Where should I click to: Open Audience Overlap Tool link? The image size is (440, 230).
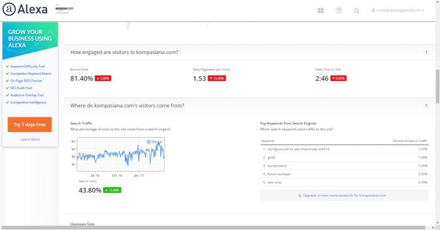tap(27, 95)
